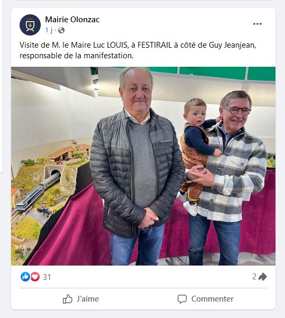Screen dimensions: 285x318
Task: Open the Mairie Olonzac page name link
Action: pos(72,20)
